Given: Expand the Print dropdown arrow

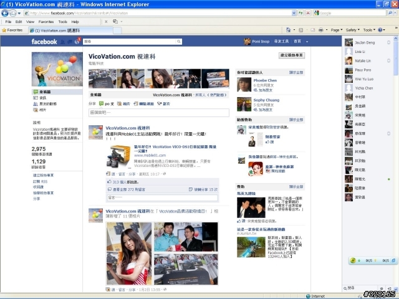Looking at the screenshot, I should [327, 30].
